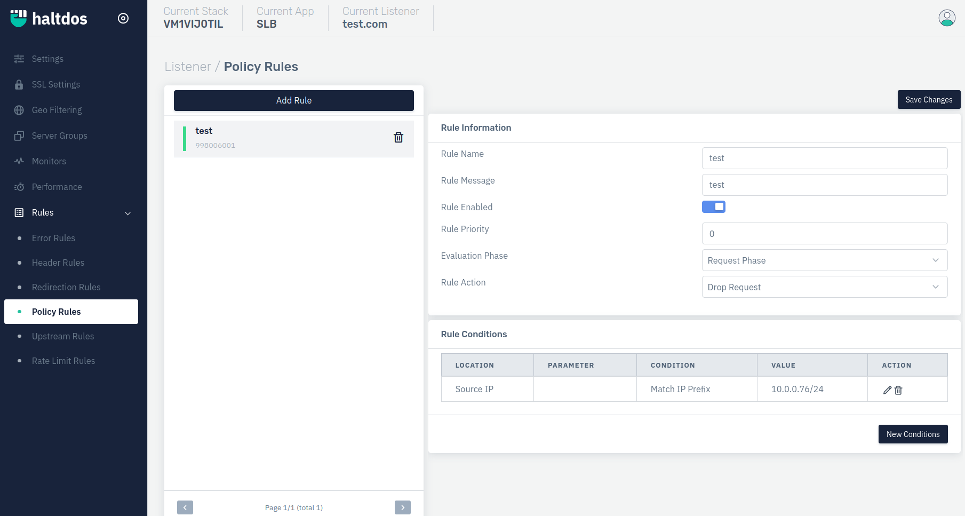Click Current App SLB selector
Viewport: 965px width, 516px height.
pos(285,18)
